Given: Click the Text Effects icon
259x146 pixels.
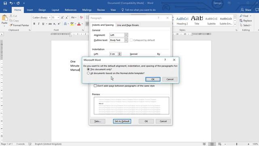Looking at the screenshot, I should pyautogui.click(x=66, y=24).
